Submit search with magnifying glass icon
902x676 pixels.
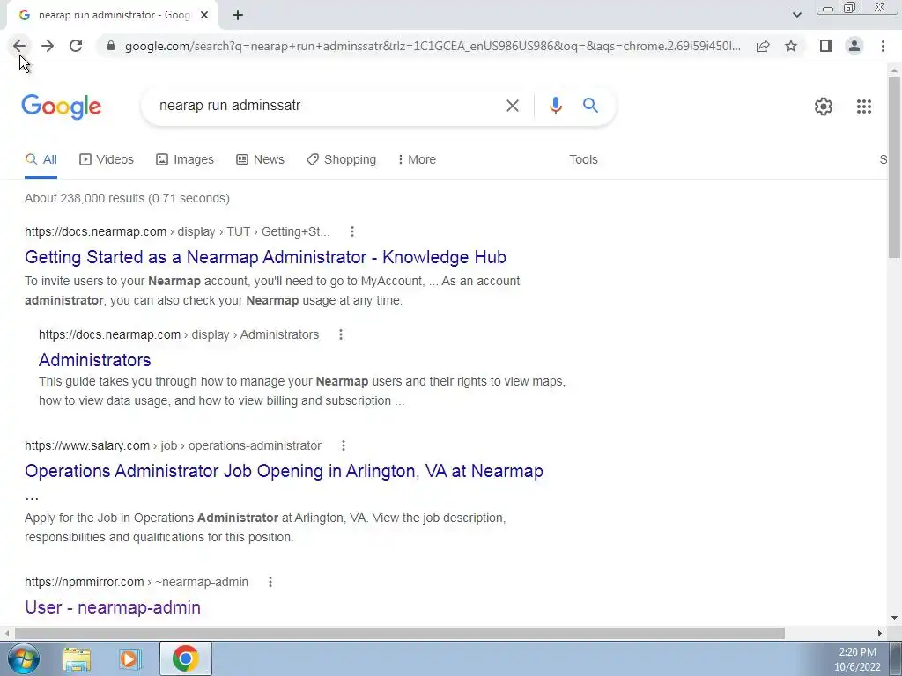pos(590,106)
